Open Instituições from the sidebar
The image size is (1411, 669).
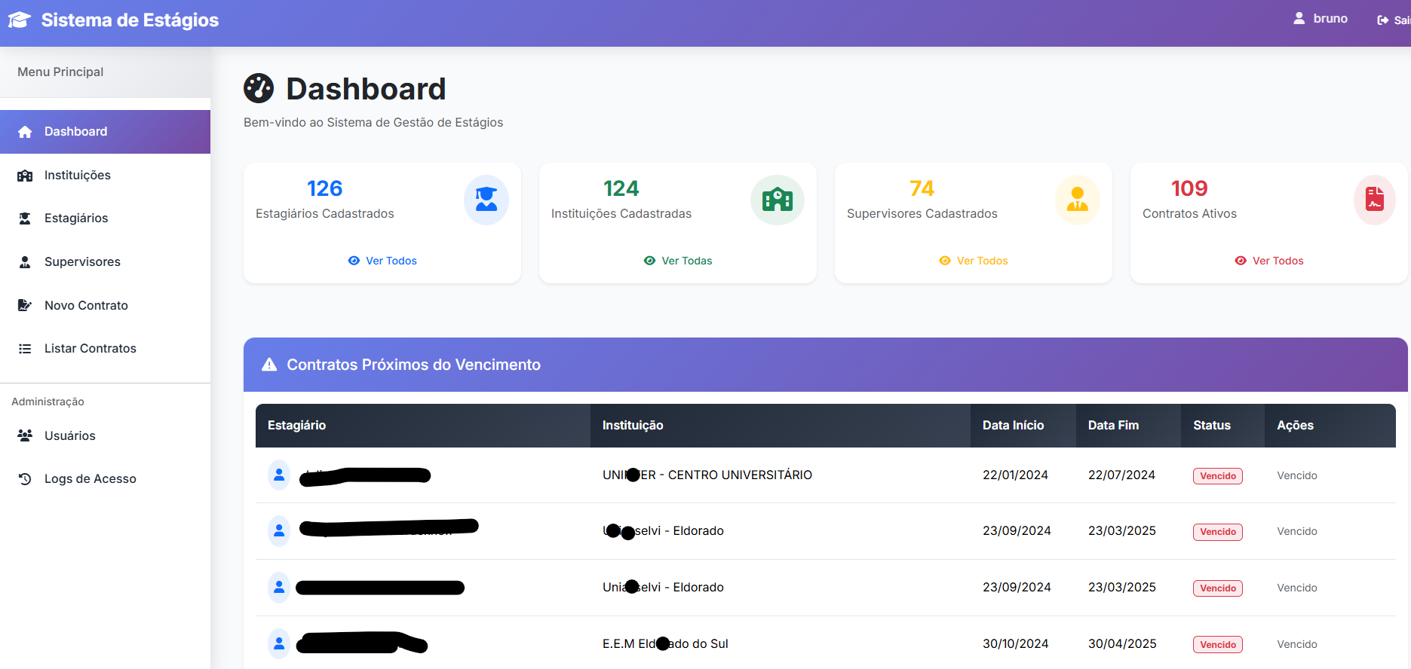(x=77, y=175)
